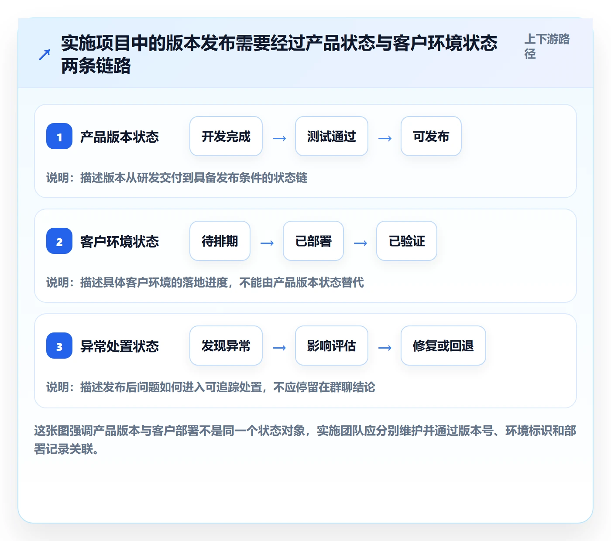Click the 待排期 state chip
This screenshot has height=541, width=611.
220,241
